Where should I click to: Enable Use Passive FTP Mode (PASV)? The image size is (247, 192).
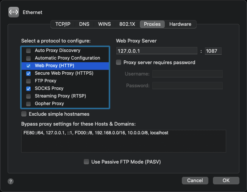tap(86, 162)
